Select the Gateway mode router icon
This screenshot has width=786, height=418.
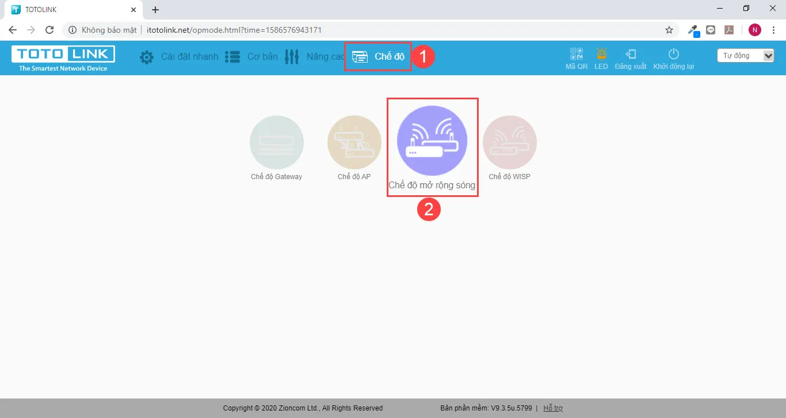click(x=276, y=142)
